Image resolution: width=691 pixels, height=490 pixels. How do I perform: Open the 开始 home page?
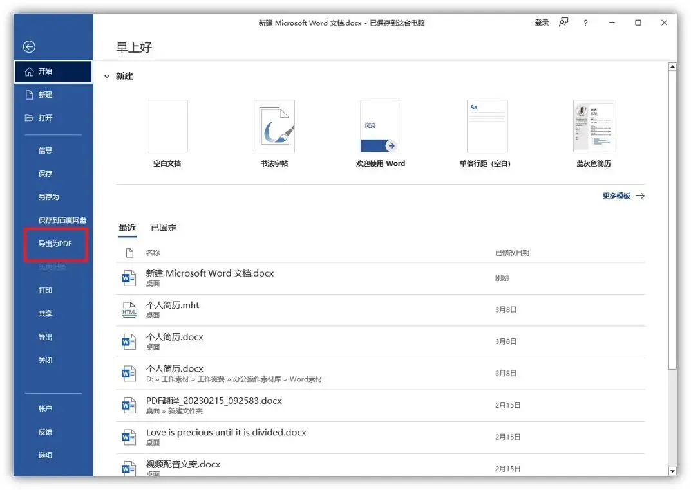click(53, 71)
